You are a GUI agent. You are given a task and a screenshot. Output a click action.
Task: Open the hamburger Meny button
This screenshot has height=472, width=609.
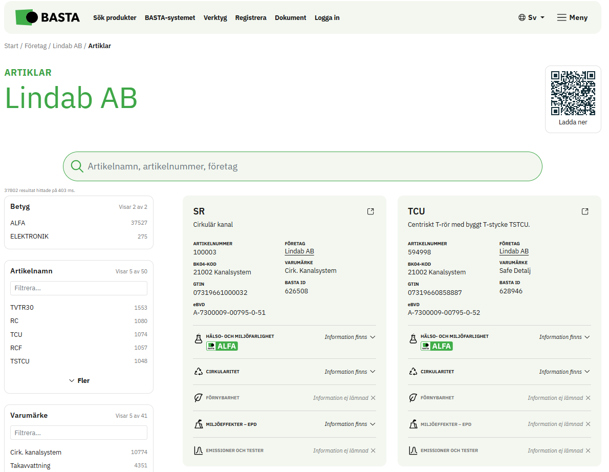point(572,17)
